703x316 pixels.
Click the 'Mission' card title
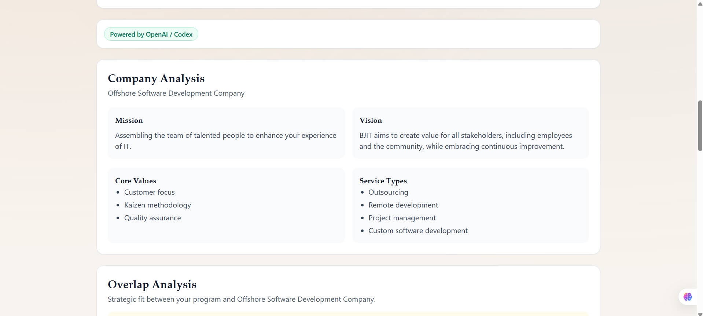pyautogui.click(x=129, y=120)
